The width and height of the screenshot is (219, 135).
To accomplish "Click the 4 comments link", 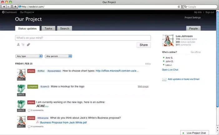I will click(37, 127).
